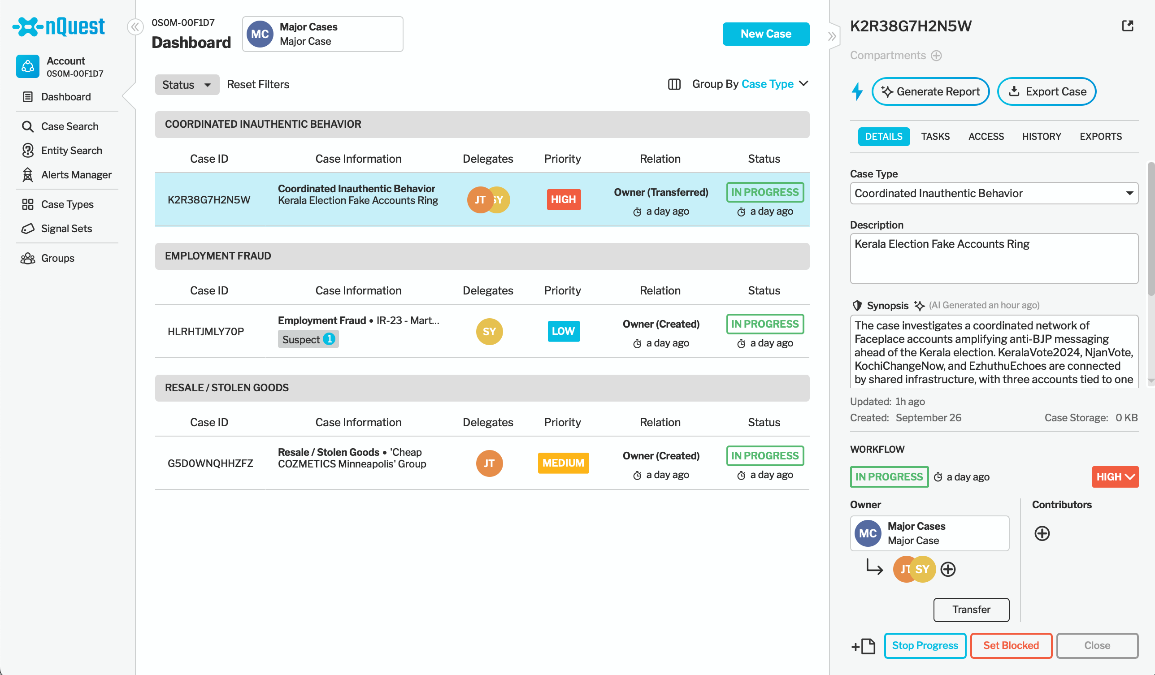This screenshot has height=675, width=1155.
Task: Click the add document icon
Action: point(864,646)
